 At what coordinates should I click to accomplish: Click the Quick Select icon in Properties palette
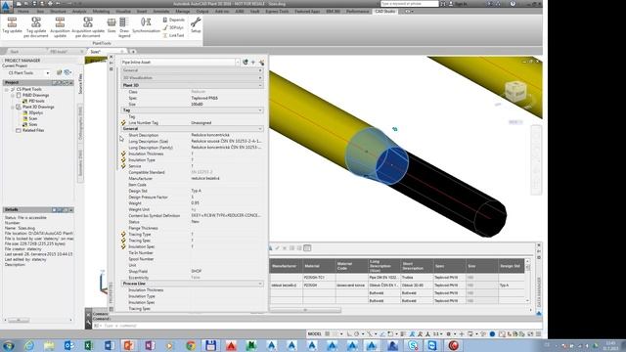tap(261, 63)
